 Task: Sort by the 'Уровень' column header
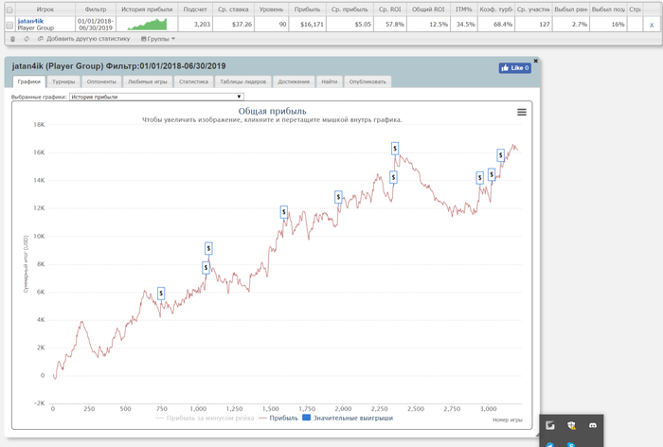tap(272, 9)
